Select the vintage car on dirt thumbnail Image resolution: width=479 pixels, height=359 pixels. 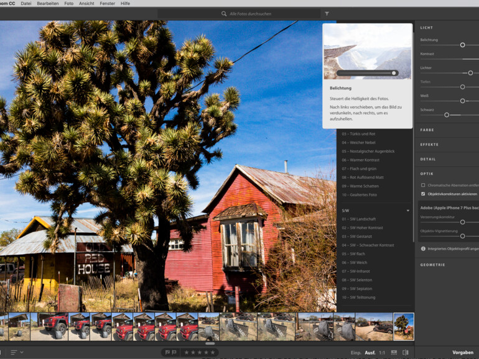coord(374,326)
